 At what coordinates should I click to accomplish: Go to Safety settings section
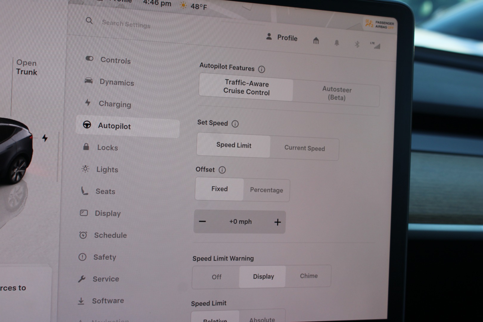pos(104,257)
